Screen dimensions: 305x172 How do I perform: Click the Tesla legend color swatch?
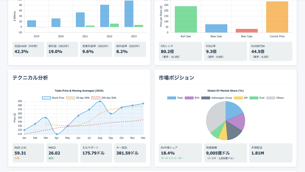[x=172, y=98]
